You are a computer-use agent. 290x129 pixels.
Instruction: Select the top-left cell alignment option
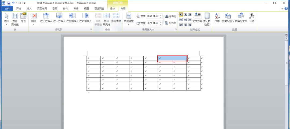pyautogui.click(x=181, y=14)
